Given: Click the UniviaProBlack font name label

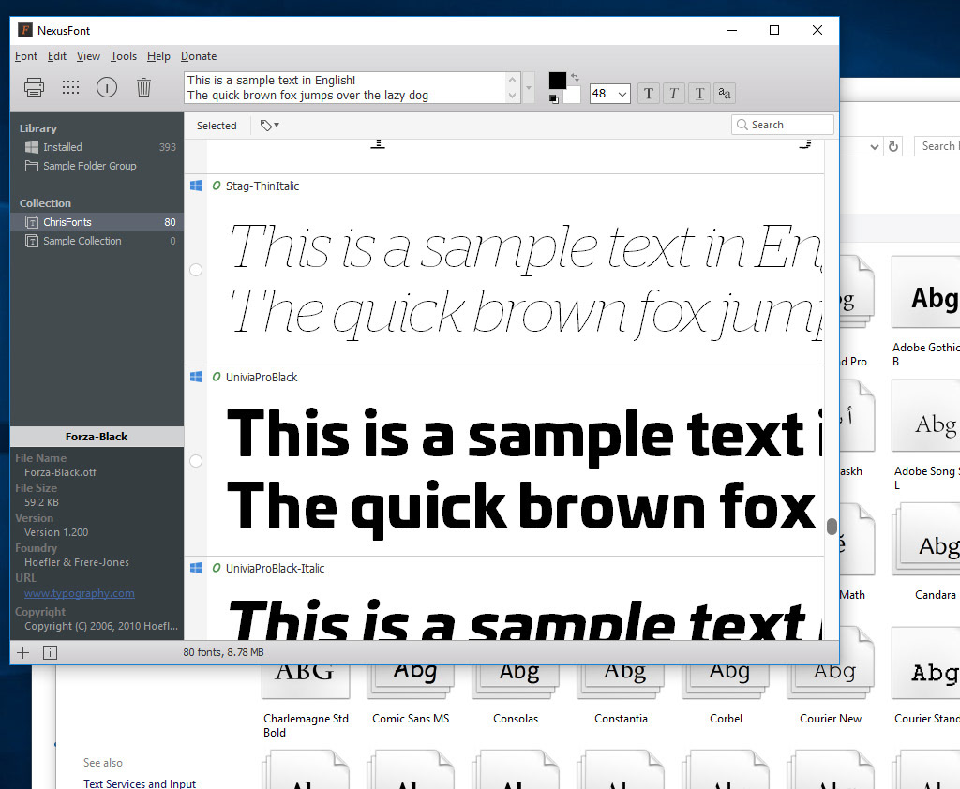Looking at the screenshot, I should 262,377.
